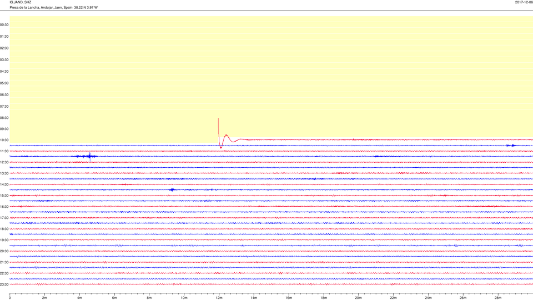The height and width of the screenshot is (300, 533).
Task: Click the 16m tick label on the axis
Action: 289,298
